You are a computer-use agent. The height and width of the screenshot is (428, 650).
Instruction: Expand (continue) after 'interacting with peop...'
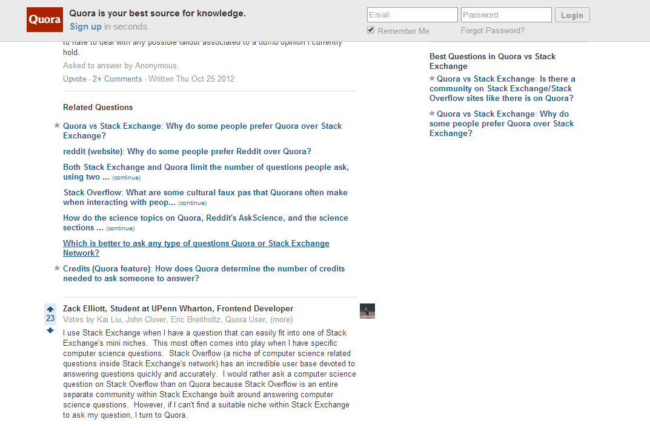tap(193, 203)
